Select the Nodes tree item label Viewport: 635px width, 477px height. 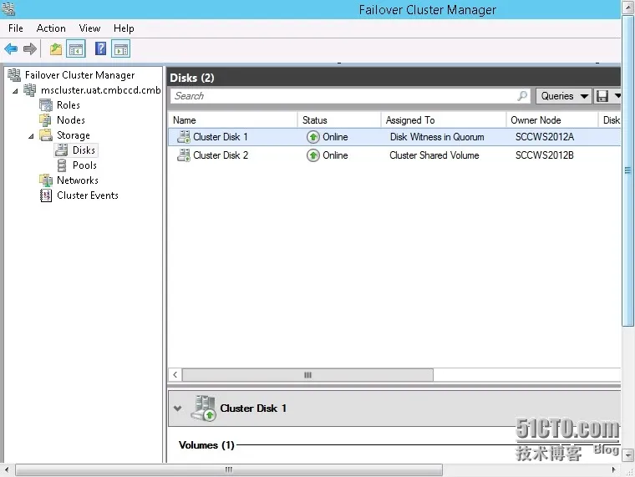point(71,120)
